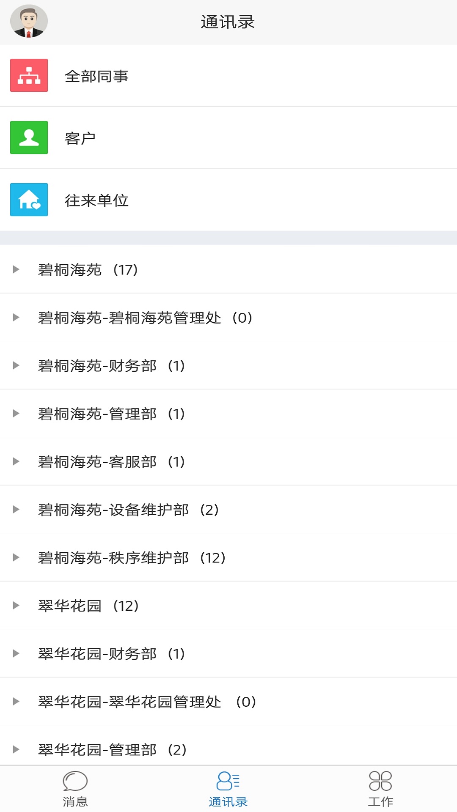Expand the 碧桐海苑 (17) group arrow
Image resolution: width=457 pixels, height=812 pixels.
coord(16,269)
